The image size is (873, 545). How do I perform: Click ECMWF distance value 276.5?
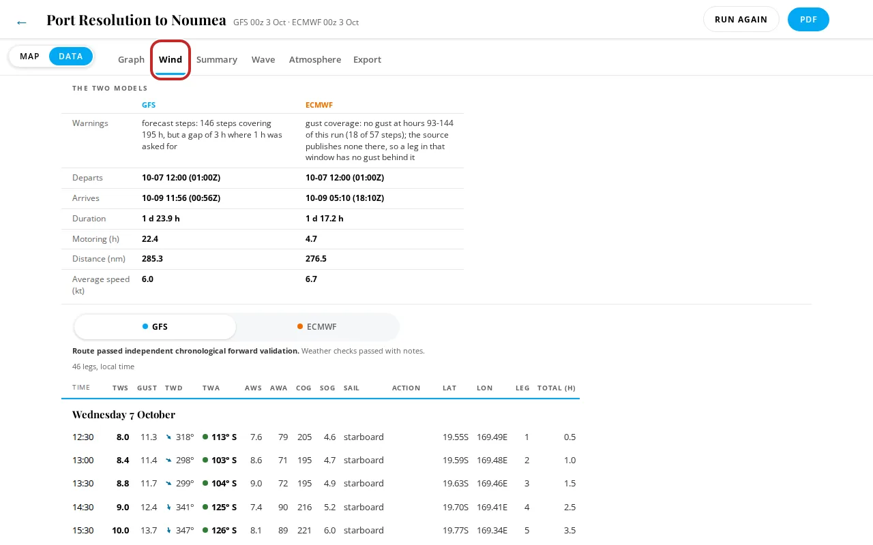coord(316,259)
